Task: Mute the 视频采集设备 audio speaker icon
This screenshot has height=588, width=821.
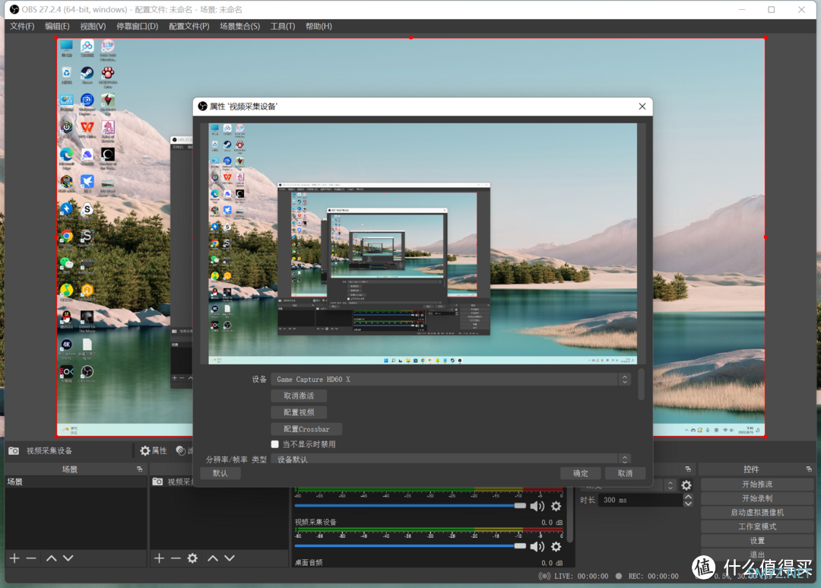Action: (537, 547)
